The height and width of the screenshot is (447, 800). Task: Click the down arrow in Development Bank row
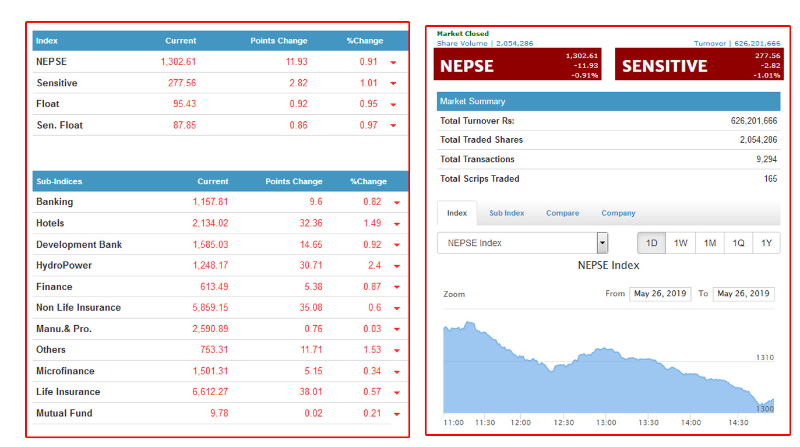point(397,245)
